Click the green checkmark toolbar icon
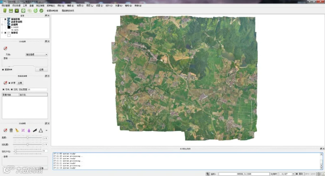The image size is (325, 176). click(42, 10)
